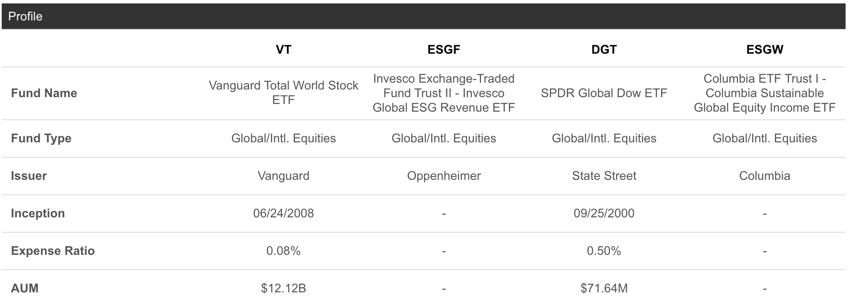Image resolution: width=849 pixels, height=306 pixels.
Task: Select the Expense Ratio row label
Action: (53, 251)
